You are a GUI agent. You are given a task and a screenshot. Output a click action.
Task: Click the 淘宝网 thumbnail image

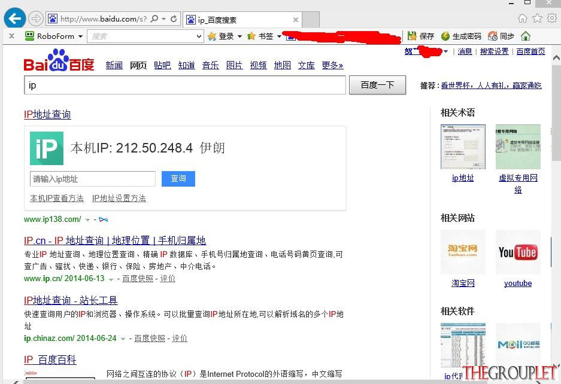point(463,252)
